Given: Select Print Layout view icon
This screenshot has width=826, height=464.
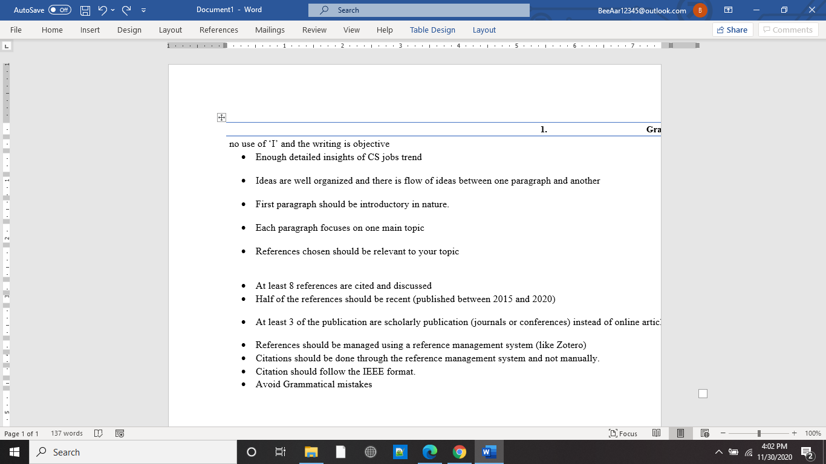Looking at the screenshot, I should (x=680, y=433).
